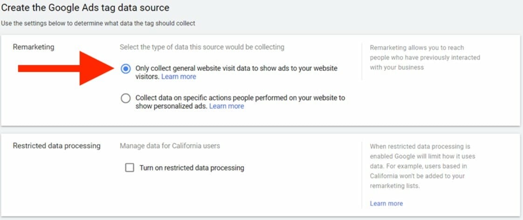Click the restricted data processing help description
523x220 pixels.
click(423, 166)
